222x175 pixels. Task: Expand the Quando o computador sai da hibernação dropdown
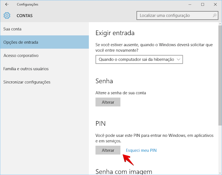point(139,60)
